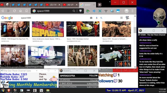The image size is (167, 93).
Task: Click the denofgeek.com source link
Action: [x=108, y=41]
